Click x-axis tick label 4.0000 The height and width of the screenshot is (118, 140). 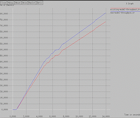[39, 116]
